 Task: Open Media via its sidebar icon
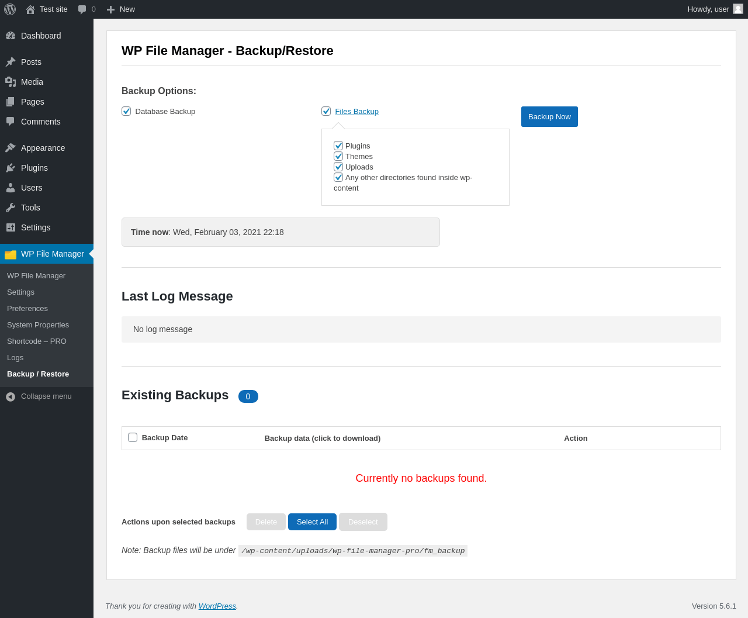point(11,82)
